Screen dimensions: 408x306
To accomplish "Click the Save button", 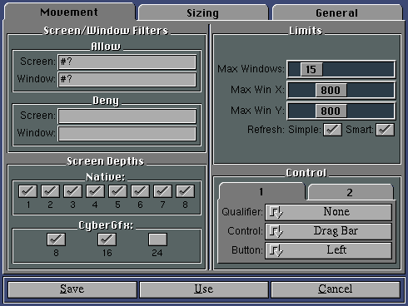I will [72, 289].
